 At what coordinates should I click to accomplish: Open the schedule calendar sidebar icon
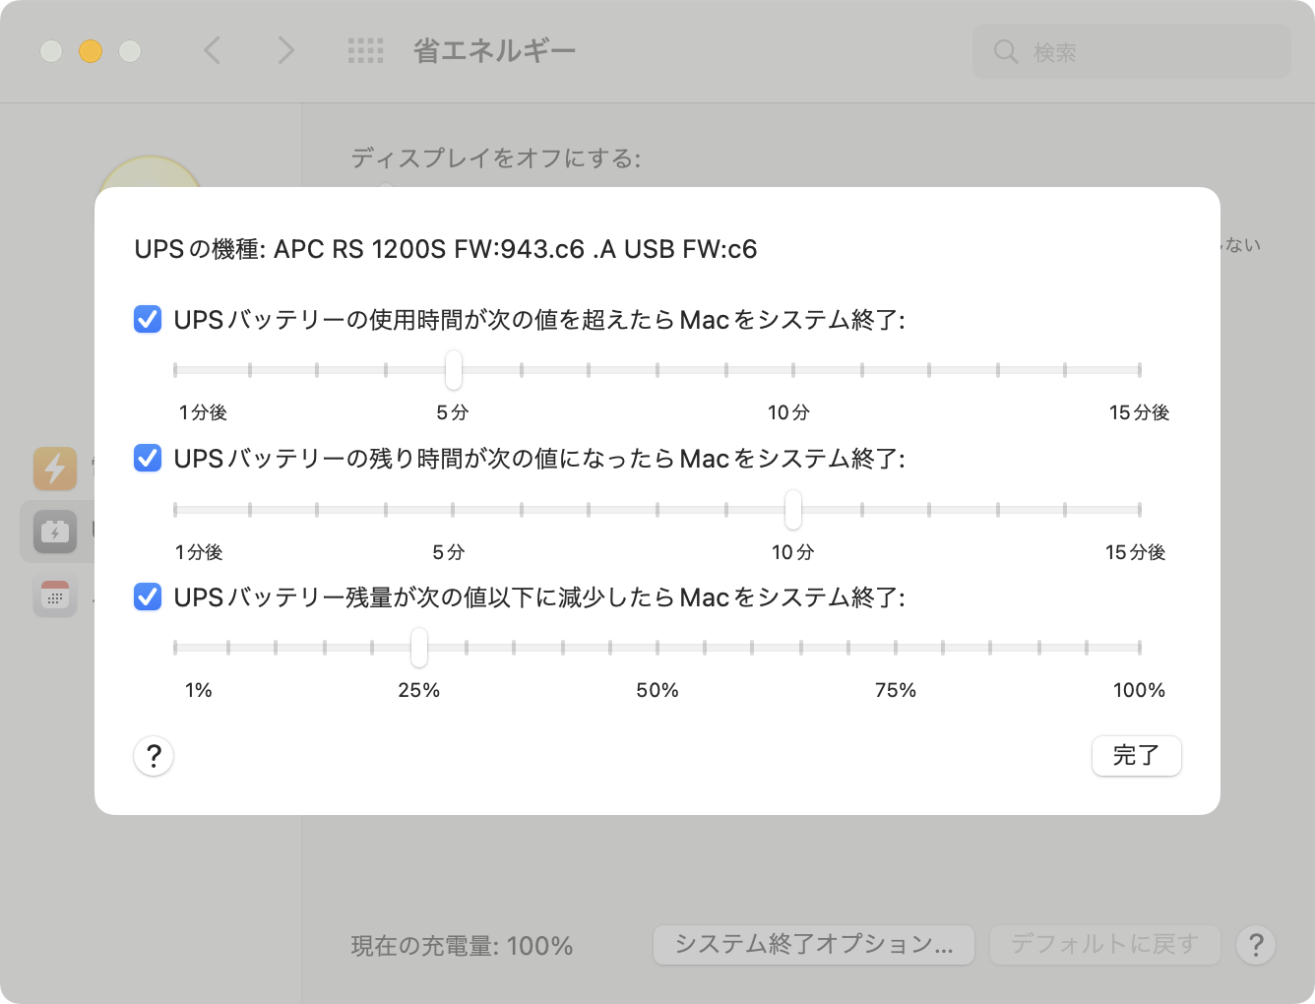55,596
